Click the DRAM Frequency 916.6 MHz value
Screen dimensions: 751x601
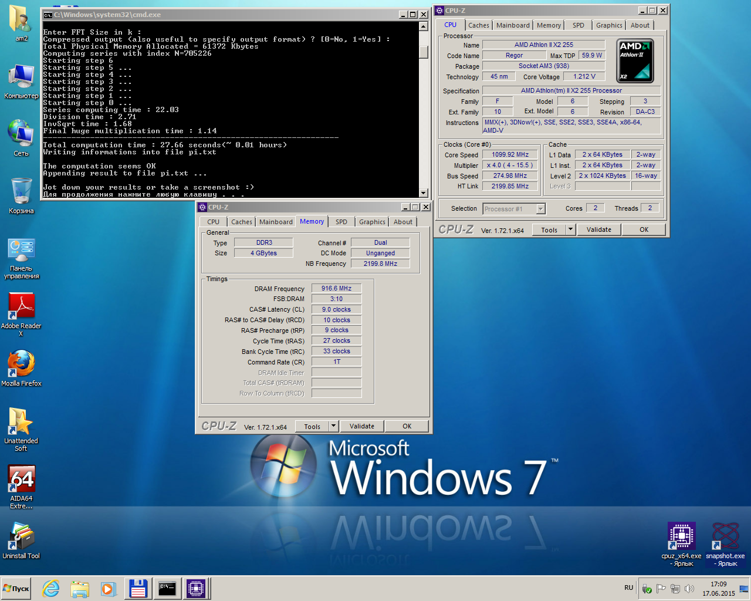coord(336,289)
